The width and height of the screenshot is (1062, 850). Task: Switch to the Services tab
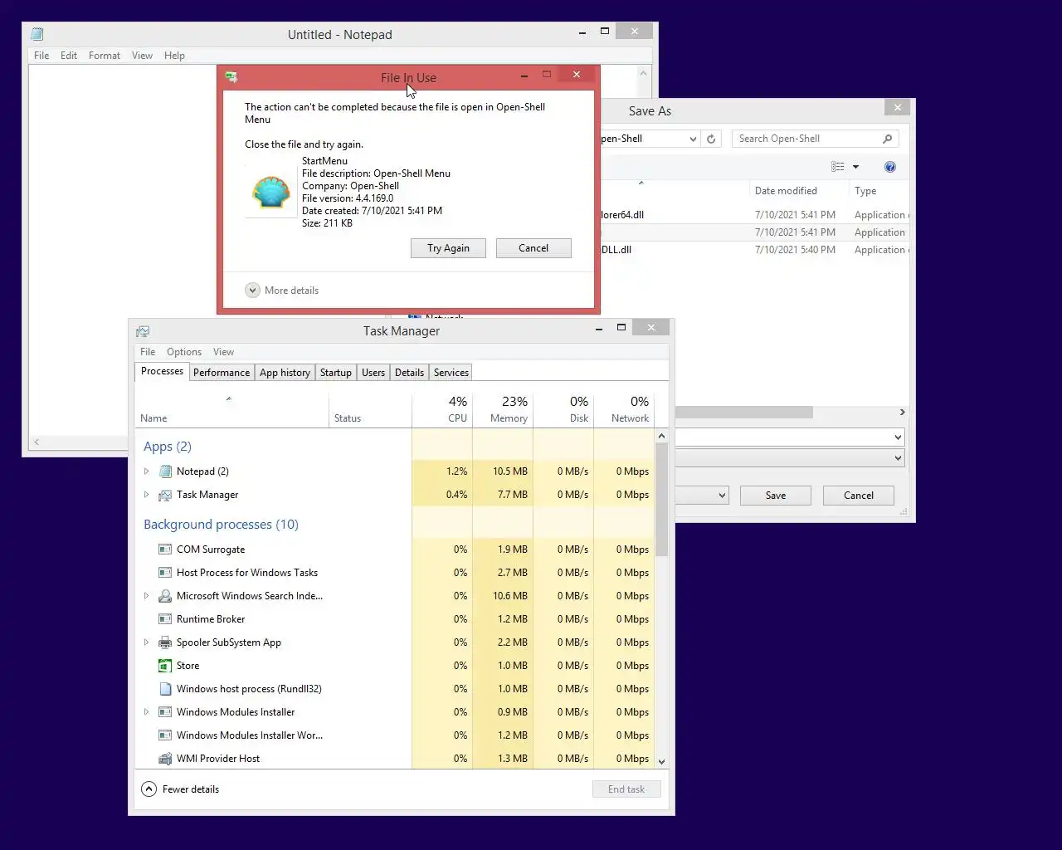point(451,373)
